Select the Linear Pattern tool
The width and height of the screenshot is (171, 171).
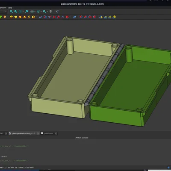(x=105, y=17)
